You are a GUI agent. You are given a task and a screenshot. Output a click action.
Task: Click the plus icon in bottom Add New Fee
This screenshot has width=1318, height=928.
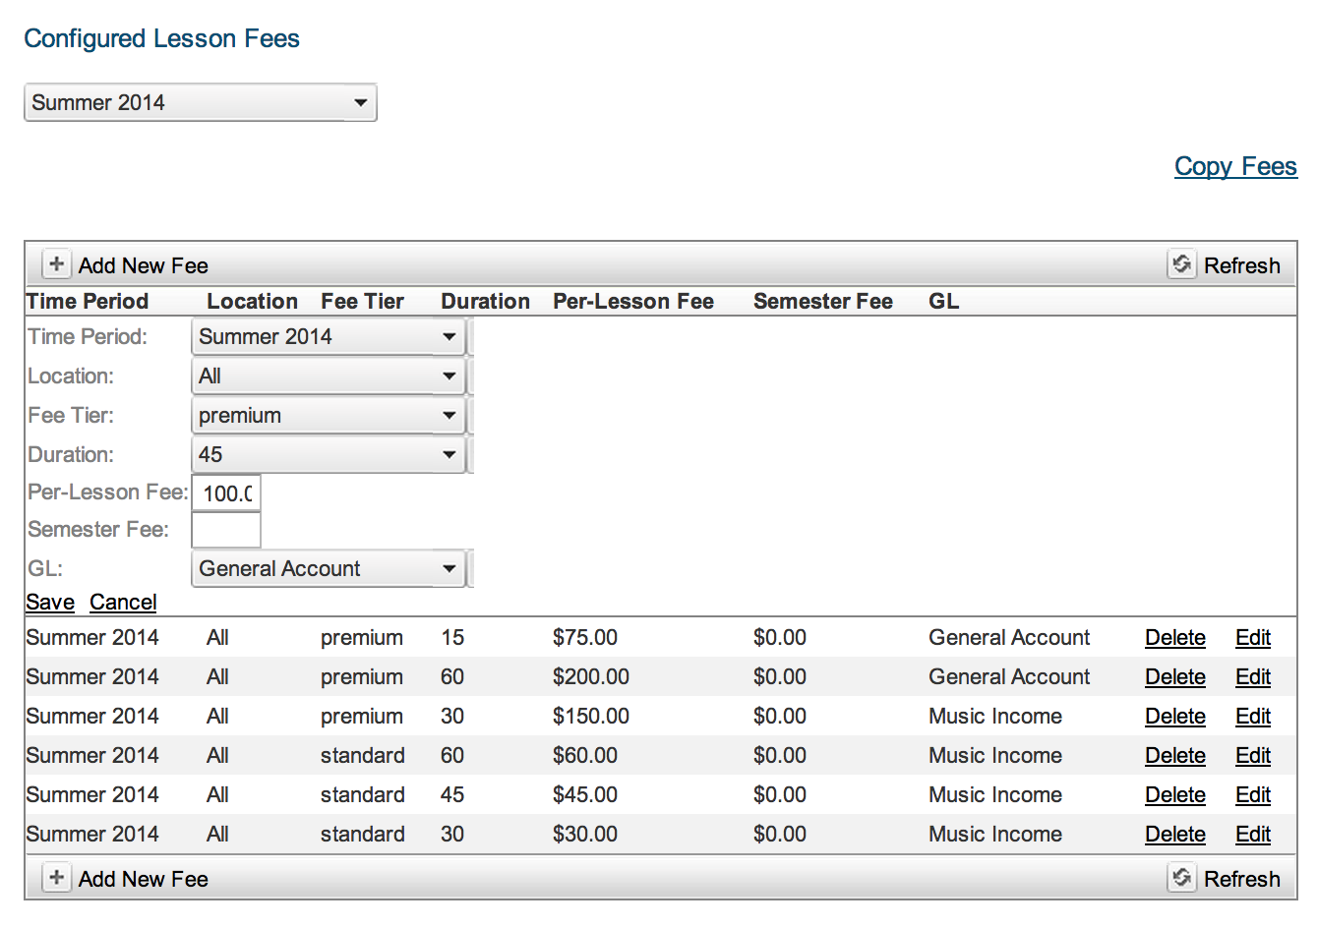click(57, 878)
